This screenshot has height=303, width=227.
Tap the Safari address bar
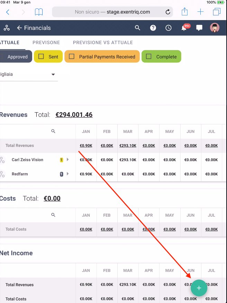(112, 12)
